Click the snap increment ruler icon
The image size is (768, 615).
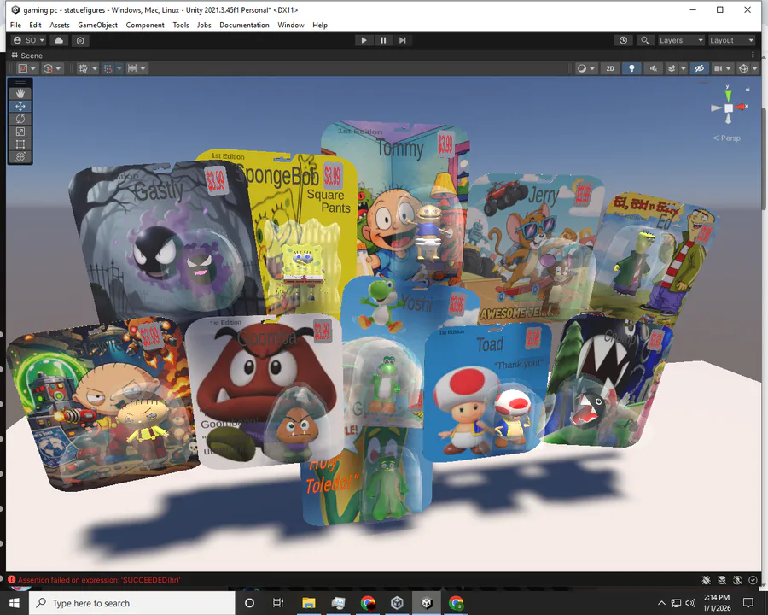[132, 68]
